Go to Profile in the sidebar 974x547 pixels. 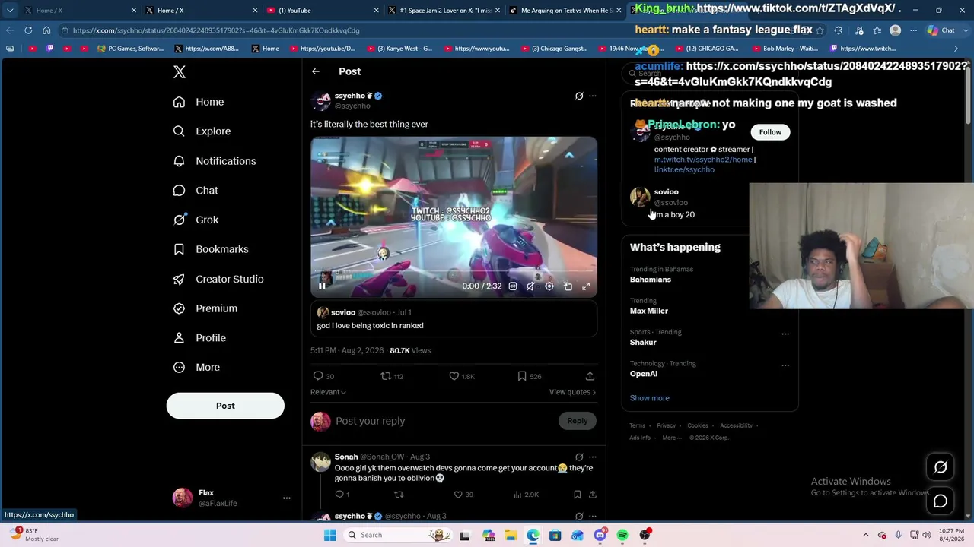[x=199, y=338]
